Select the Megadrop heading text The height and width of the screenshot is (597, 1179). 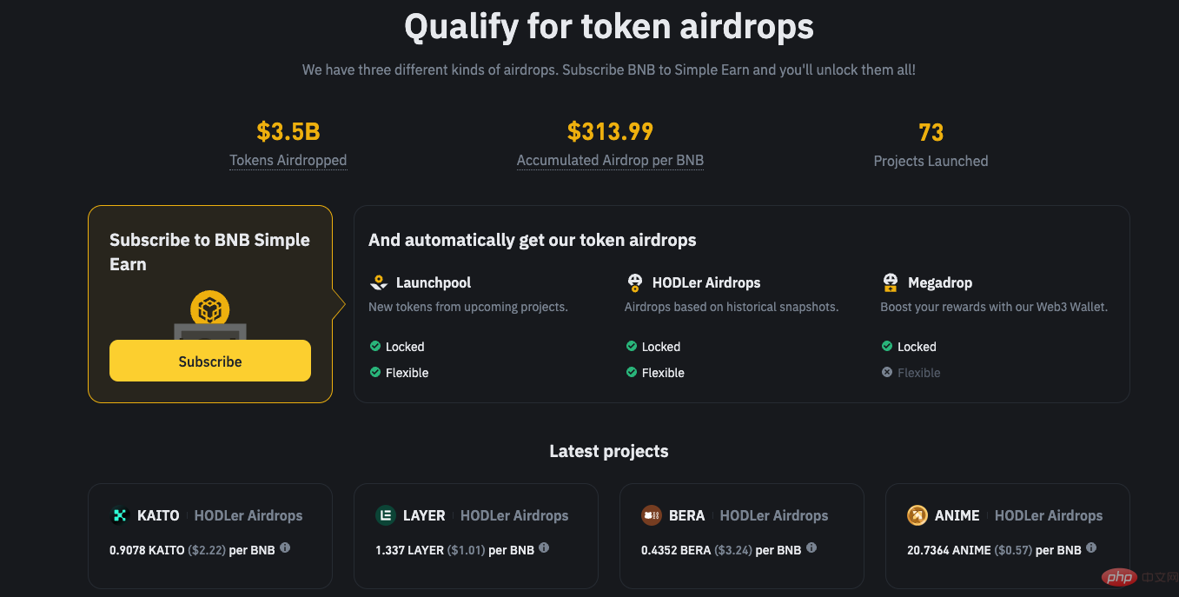click(940, 282)
